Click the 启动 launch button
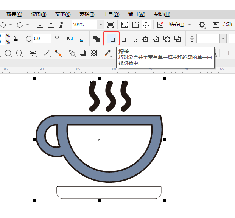 [x=223, y=25]
